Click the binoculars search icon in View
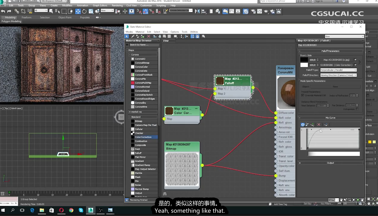The height and width of the screenshot is (216, 378). [x=165, y=194]
